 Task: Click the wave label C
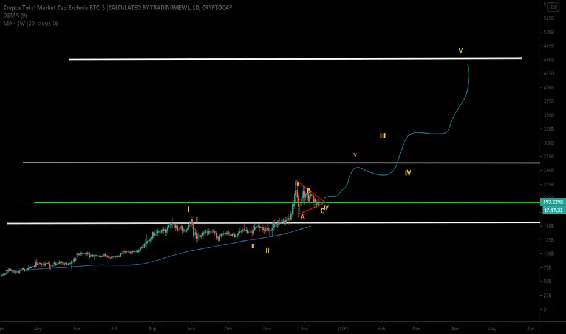click(322, 211)
